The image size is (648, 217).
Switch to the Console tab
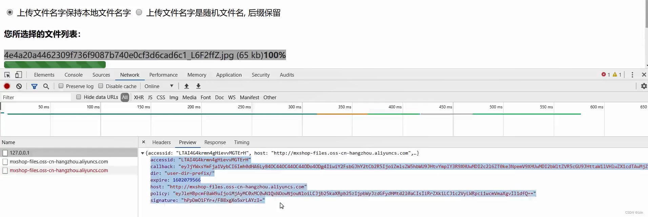click(74, 75)
